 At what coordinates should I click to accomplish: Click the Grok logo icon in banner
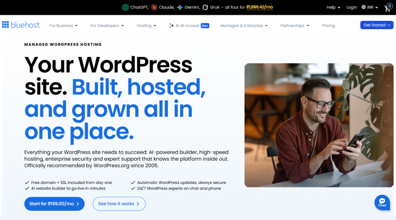tap(205, 7)
